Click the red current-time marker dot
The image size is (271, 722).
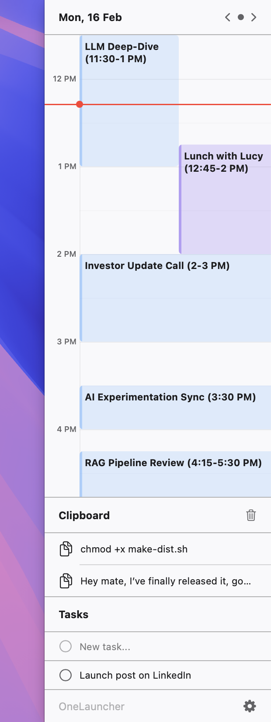pos(80,104)
